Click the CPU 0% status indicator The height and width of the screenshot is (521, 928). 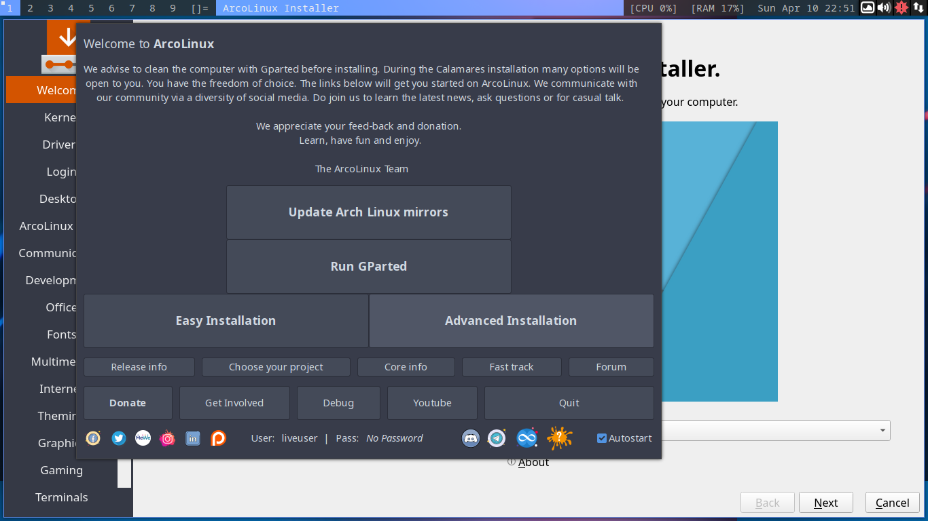click(654, 8)
